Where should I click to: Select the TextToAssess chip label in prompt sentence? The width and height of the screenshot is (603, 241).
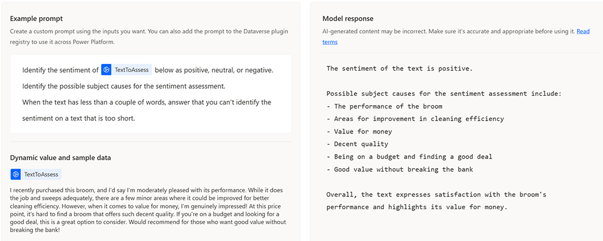[x=132, y=70]
